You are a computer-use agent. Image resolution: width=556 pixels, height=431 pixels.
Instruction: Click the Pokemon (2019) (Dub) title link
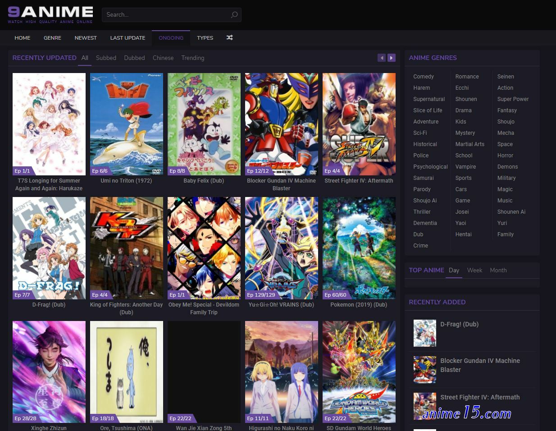click(359, 305)
